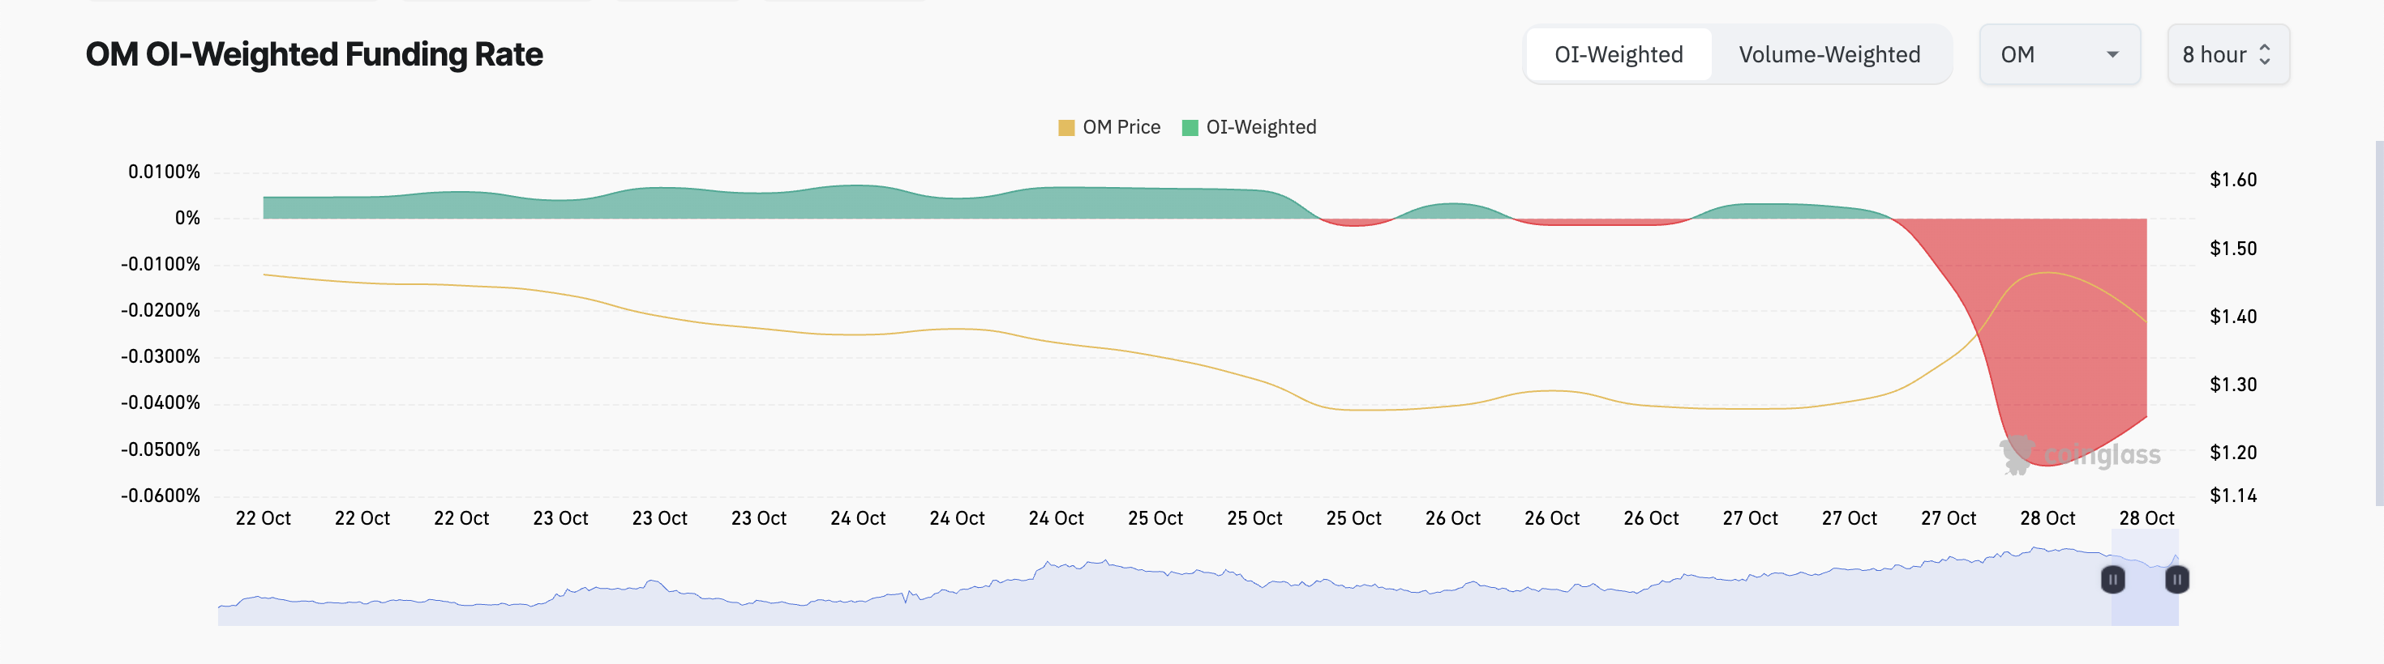The image size is (2384, 664).
Task: Hide the OM Price series via legend label
Action: point(1121,128)
